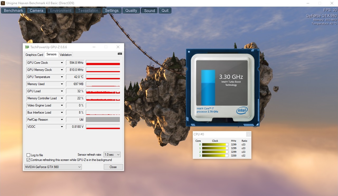Close the CPU #0 clock panel
The image size is (338, 196).
(248, 134)
